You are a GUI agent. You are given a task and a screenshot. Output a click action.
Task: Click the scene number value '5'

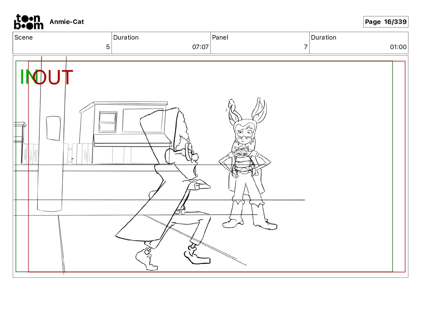tap(108, 47)
